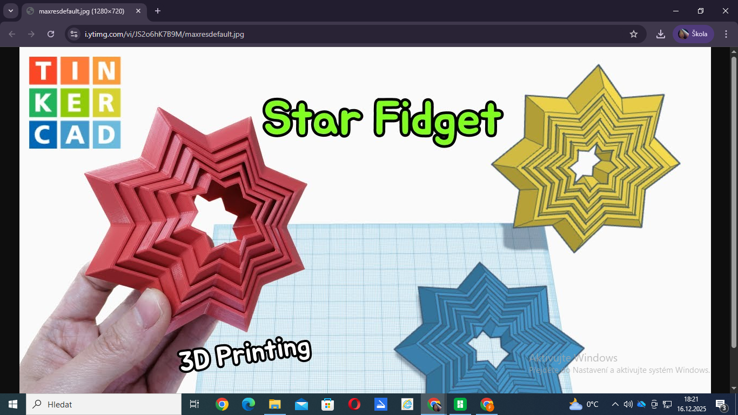Open Chrome with the orange F profile
This screenshot has width=738, height=415.
[487, 404]
